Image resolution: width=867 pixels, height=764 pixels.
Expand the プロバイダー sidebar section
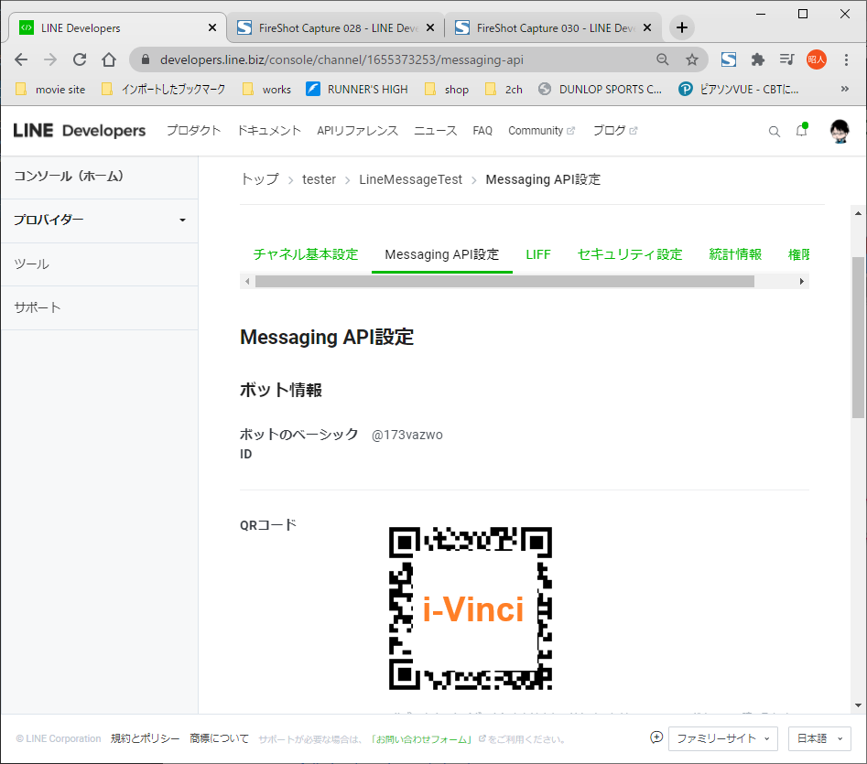[100, 220]
